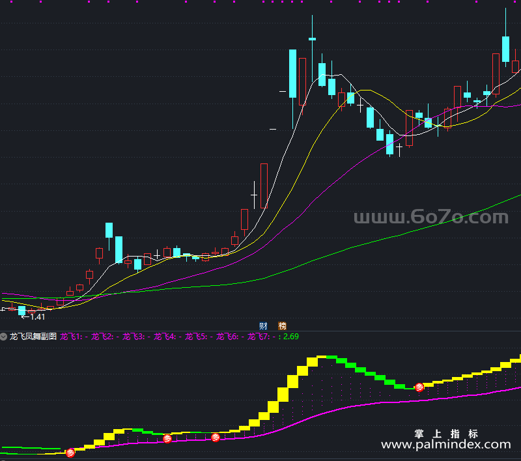Click the green 2.69 indicator value
This screenshot has height=461, width=521.
(x=291, y=337)
